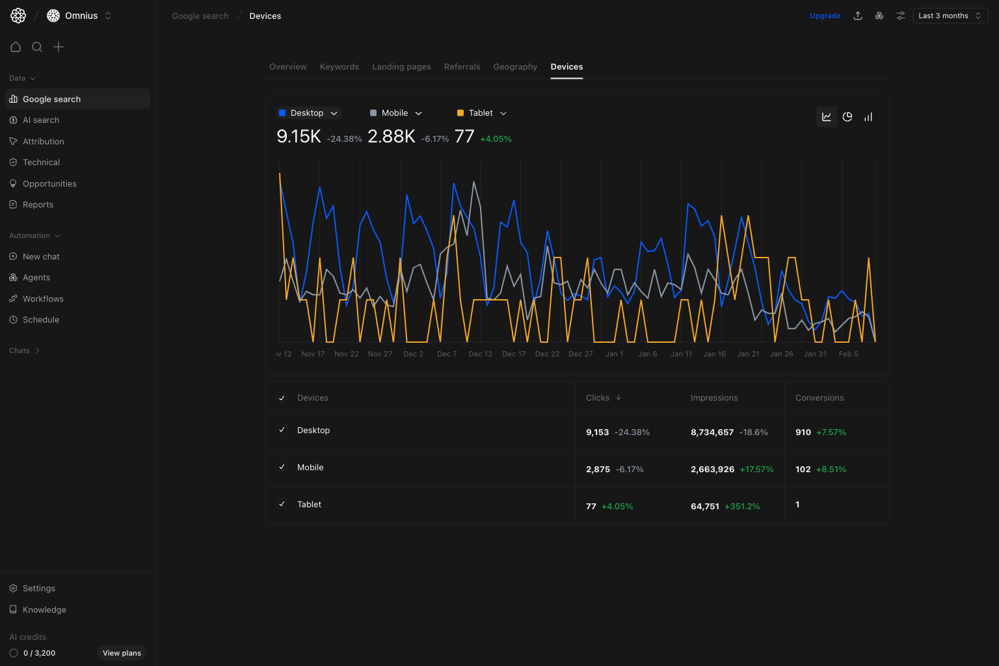Switch chart to bar chart view
This screenshot has width=999, height=666.
[x=868, y=116]
